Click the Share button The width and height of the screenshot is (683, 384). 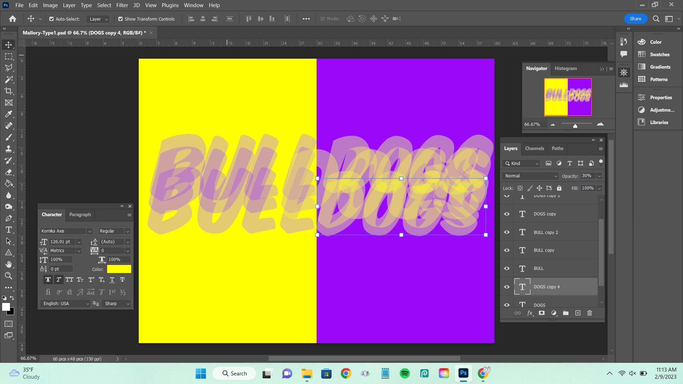(x=635, y=19)
